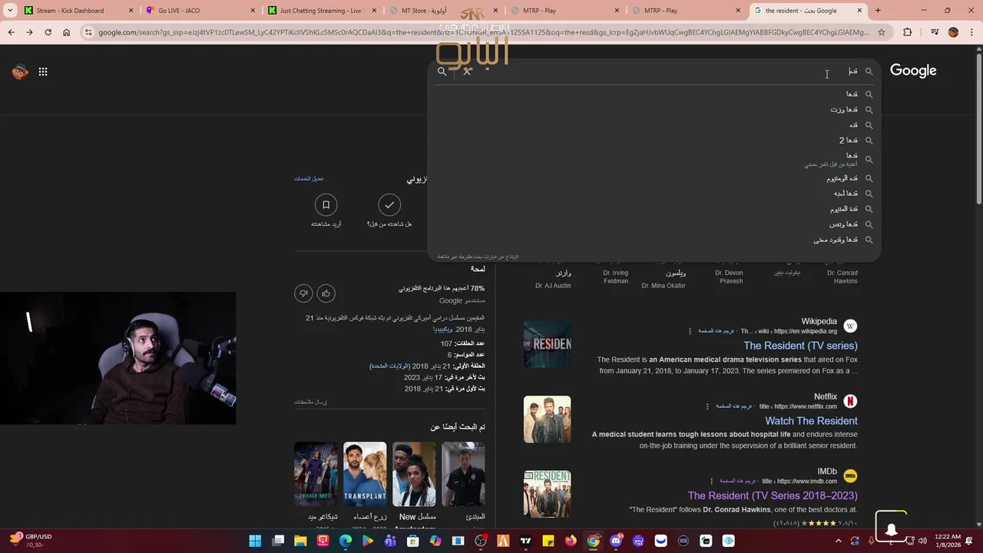Viewport: 983px width, 553px height.
Task: Click the Wikipedia result thumbnail image
Action: point(547,344)
